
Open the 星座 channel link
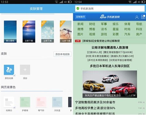(x=116, y=29)
